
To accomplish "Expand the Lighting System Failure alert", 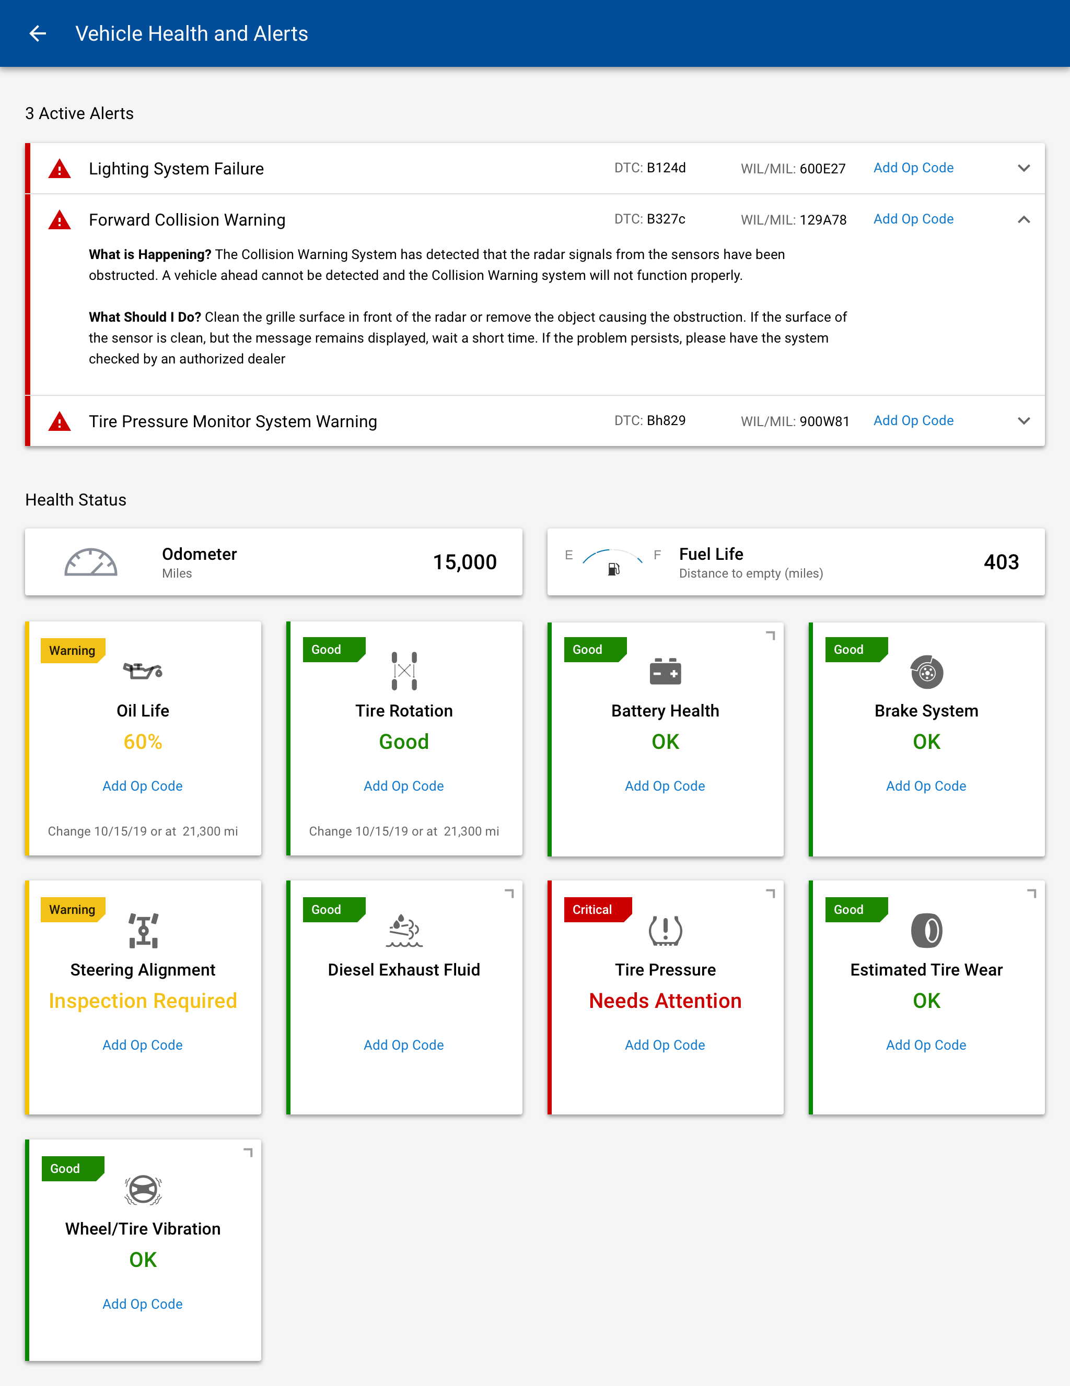I will point(1024,168).
